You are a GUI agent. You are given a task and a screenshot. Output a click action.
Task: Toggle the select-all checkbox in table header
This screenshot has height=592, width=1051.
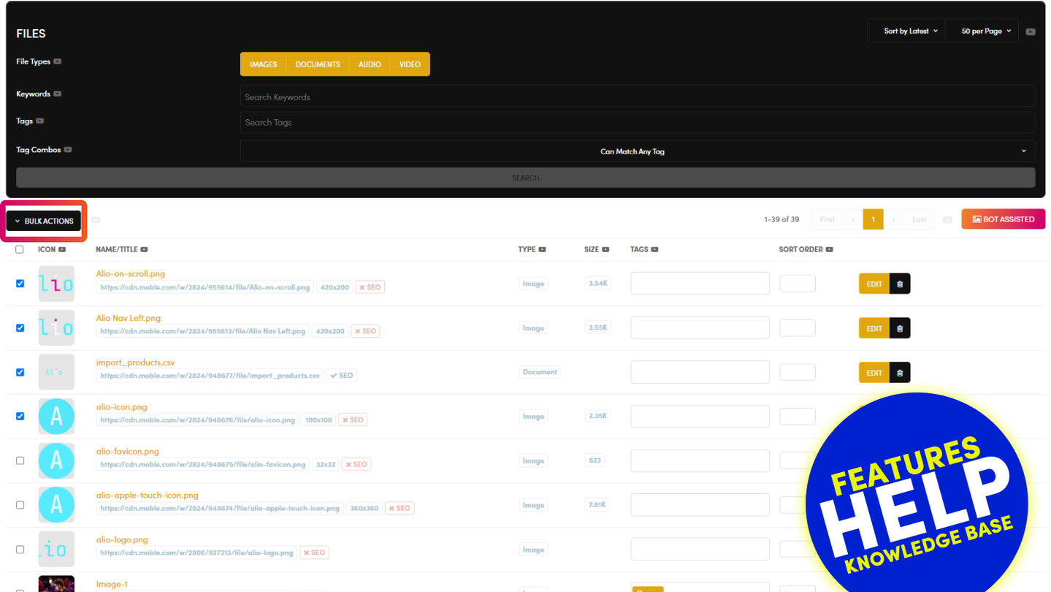point(20,250)
